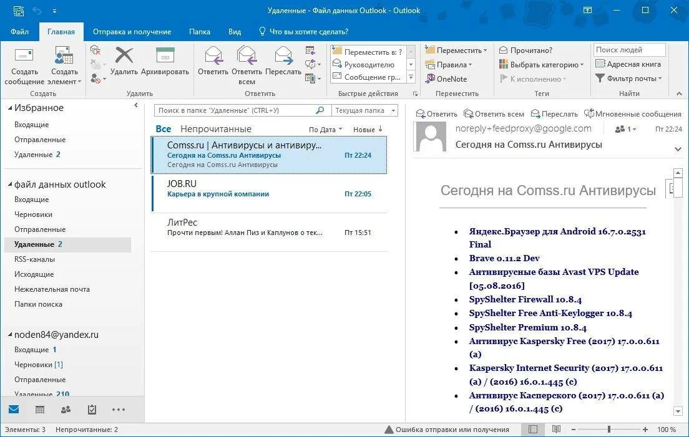The width and height of the screenshot is (689, 437).
Task: Open the By Date sort dropdown
Action: click(325, 130)
